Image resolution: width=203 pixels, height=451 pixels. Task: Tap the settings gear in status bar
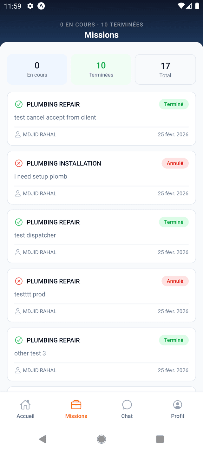(x=30, y=6)
